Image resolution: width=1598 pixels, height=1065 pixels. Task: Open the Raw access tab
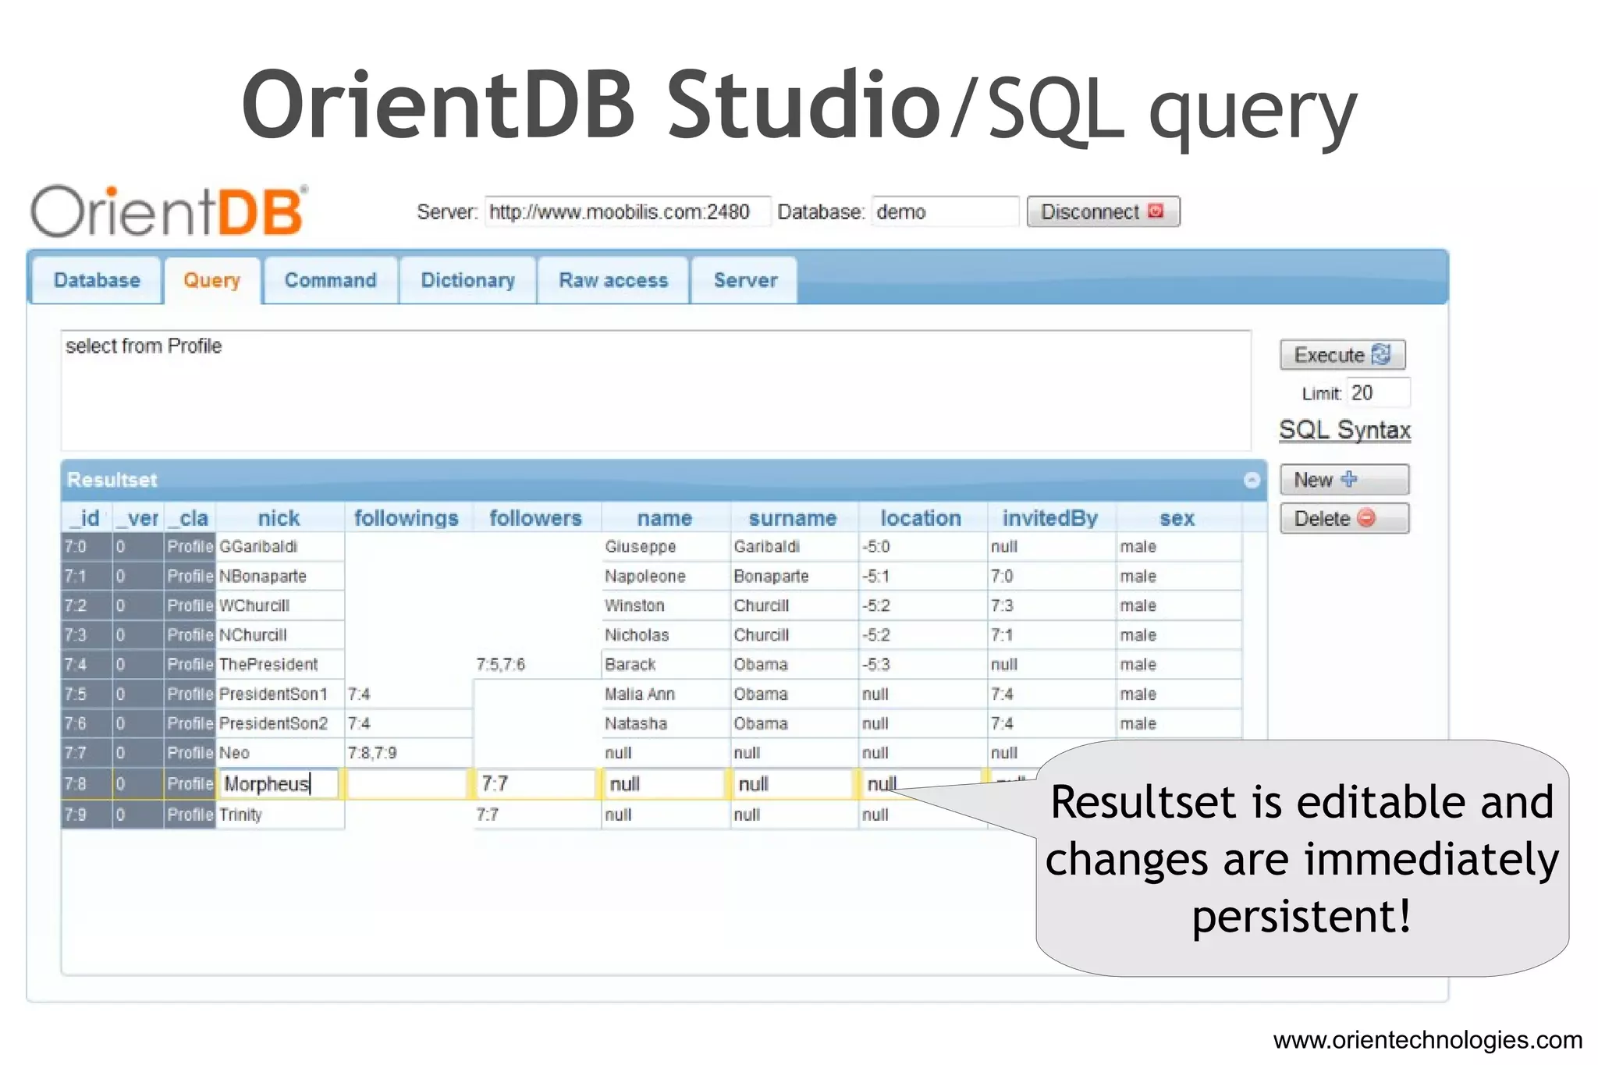click(x=613, y=280)
